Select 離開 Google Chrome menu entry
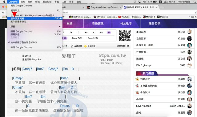The image size is (197, 117). tap(35, 47)
